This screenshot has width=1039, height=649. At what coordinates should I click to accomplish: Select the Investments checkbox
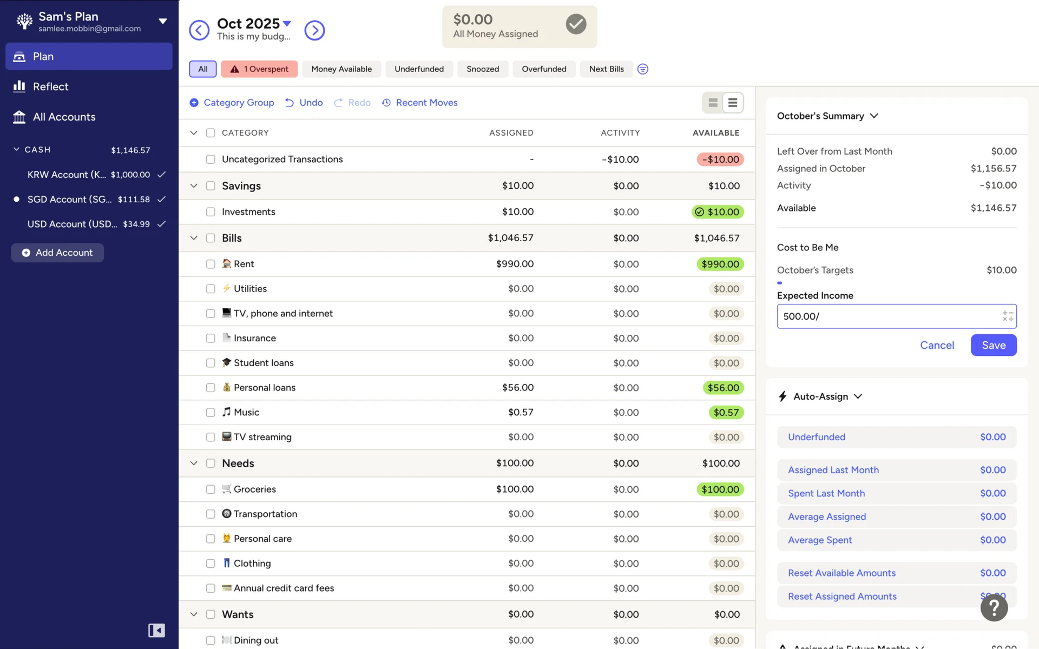pyautogui.click(x=211, y=212)
